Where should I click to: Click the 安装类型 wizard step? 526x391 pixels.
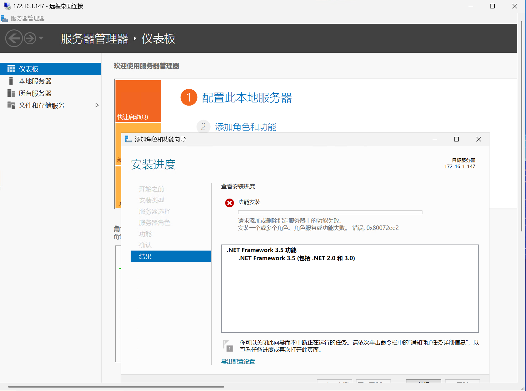coord(152,200)
